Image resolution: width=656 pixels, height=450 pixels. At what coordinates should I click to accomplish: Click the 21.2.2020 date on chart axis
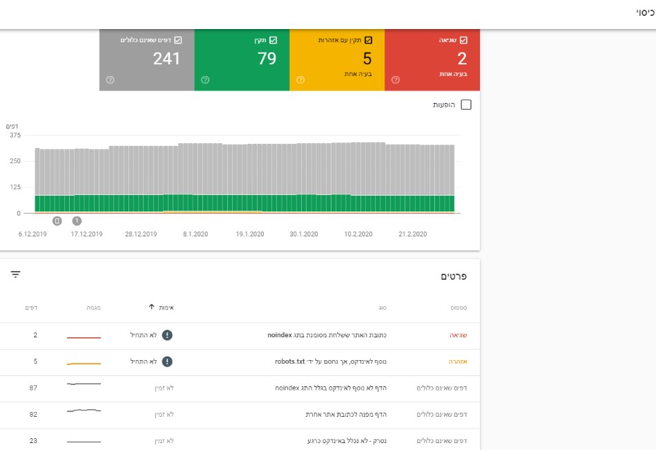412,234
